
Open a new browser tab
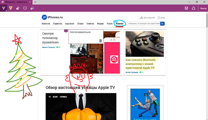(x=35, y=2)
